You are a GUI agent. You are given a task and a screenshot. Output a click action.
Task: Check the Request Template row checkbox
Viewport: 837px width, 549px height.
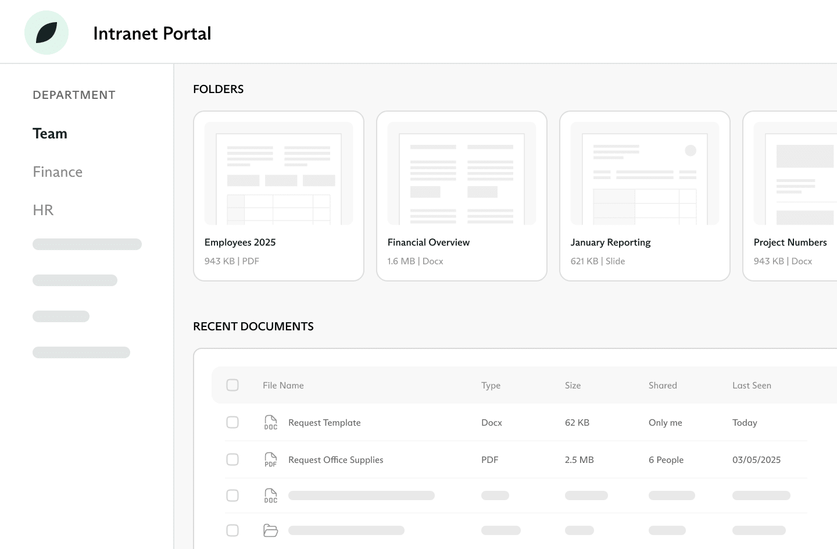[x=233, y=422]
